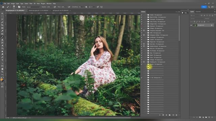Open smoothing options gear
Screen dimensions: 216x121
click(86, 7)
